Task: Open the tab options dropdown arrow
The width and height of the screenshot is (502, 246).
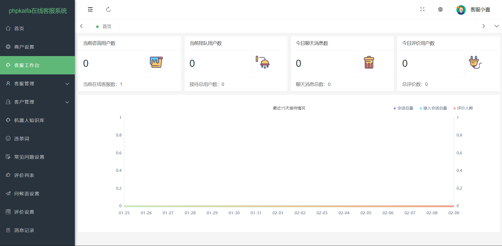Action: (x=496, y=26)
